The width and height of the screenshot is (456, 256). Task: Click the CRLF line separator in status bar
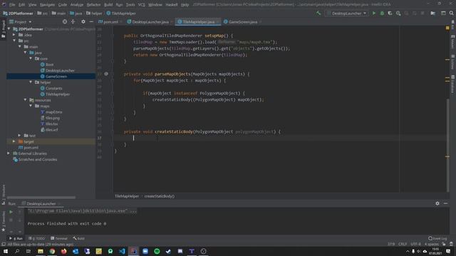403,244
